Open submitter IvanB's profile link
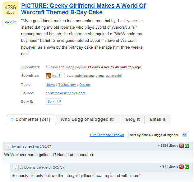This screenshot has height=182, width=194. (x=56, y=76)
